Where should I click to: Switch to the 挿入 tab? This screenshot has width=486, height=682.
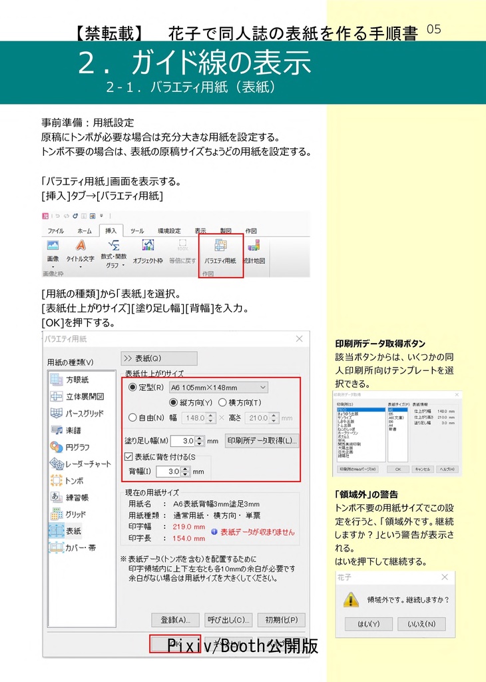pyautogui.click(x=111, y=230)
